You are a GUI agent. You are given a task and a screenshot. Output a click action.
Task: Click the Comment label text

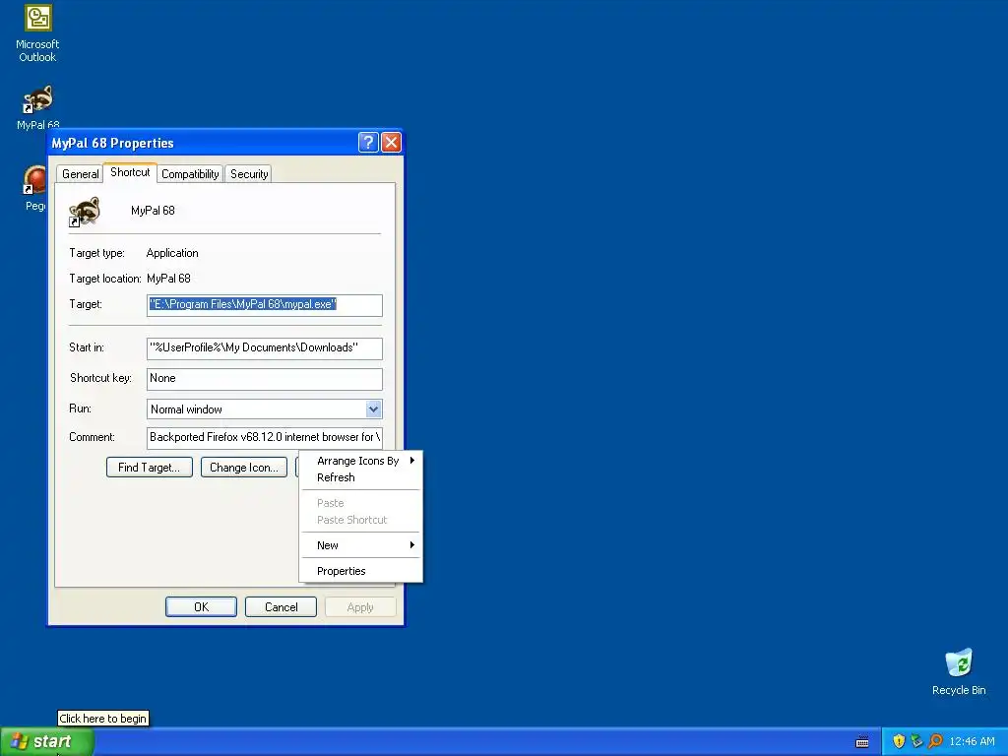point(92,437)
